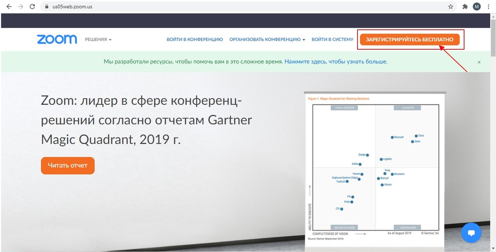Open the Chrome three-dot menu

pos(489,7)
